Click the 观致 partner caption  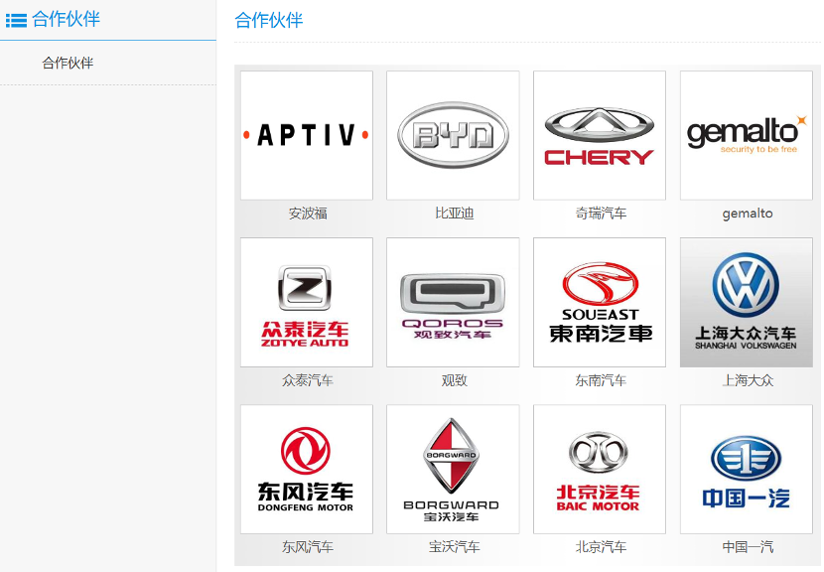(455, 380)
